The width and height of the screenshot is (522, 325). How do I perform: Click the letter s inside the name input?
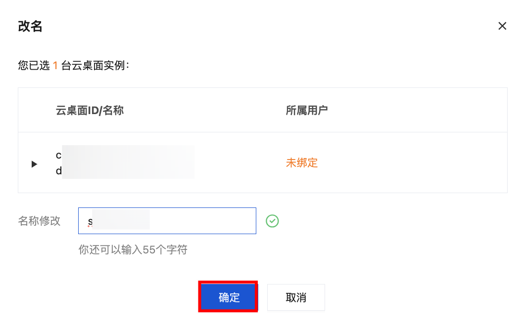point(90,221)
